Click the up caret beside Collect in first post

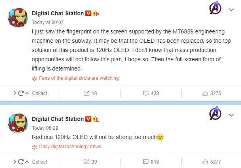27,93
